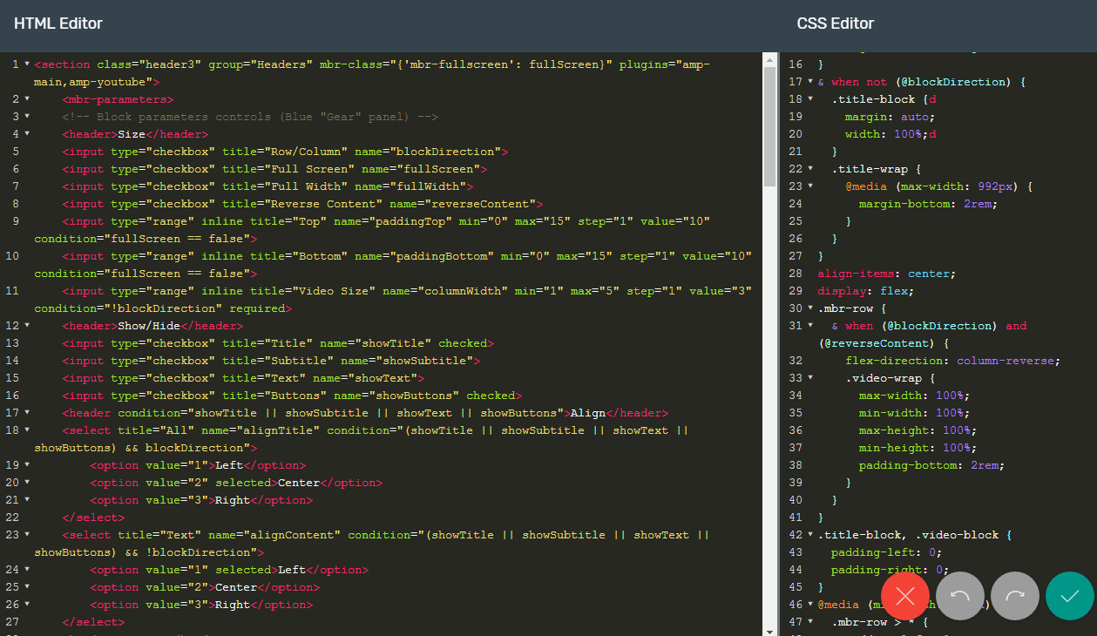Click the HTML editor scrollbar up arrow

click(x=769, y=58)
